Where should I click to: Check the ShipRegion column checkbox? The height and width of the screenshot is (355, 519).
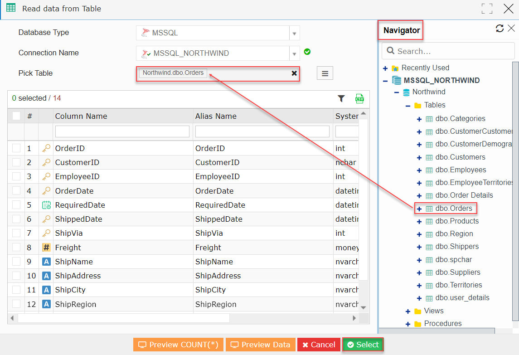(16, 304)
